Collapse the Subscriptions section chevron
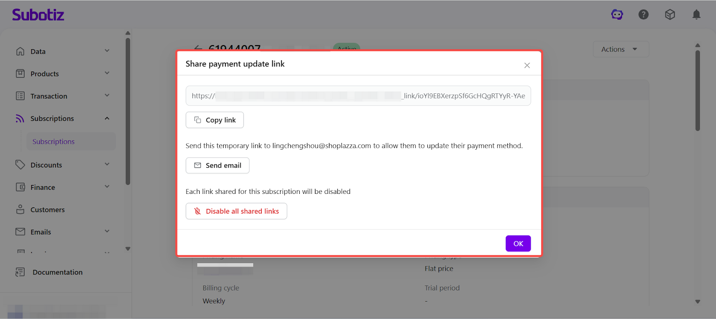Viewport: 716px width, 319px height. [107, 118]
